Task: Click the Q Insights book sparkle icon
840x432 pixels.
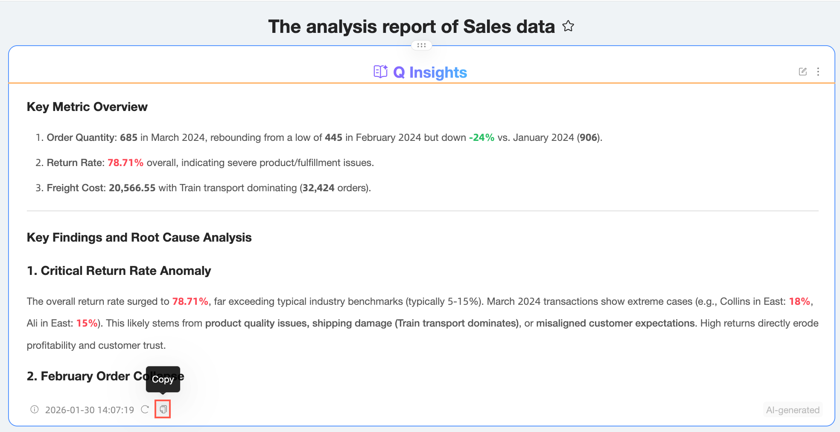Action: pyautogui.click(x=380, y=72)
